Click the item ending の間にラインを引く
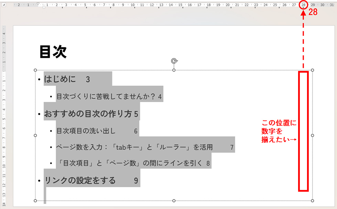 [129, 163]
